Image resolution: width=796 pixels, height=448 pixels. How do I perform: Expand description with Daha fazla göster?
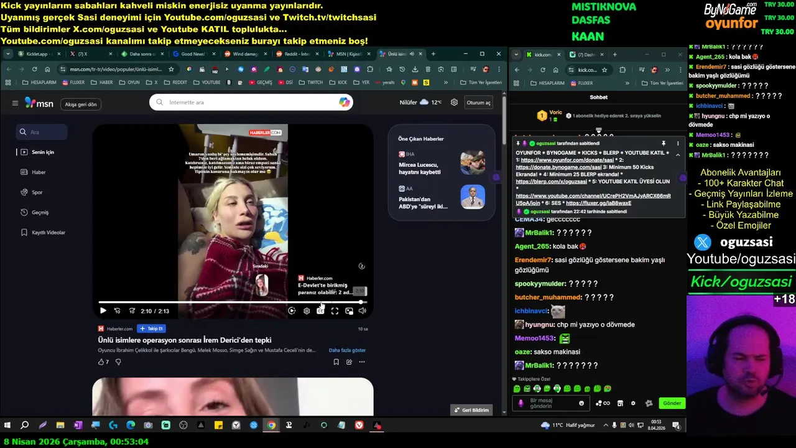pos(347,350)
